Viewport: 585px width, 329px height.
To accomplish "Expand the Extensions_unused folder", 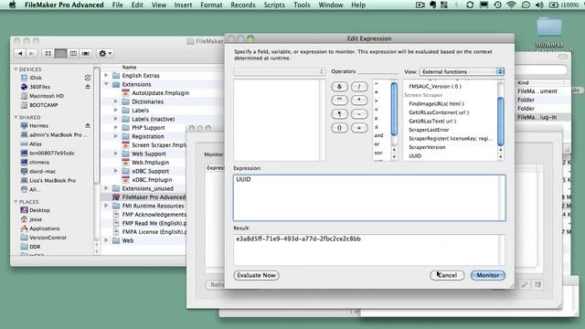I will [x=106, y=188].
